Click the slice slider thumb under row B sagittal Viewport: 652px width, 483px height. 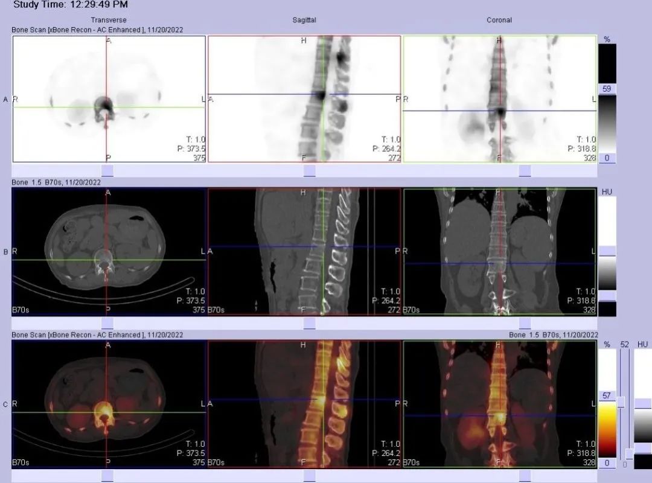coord(309,323)
